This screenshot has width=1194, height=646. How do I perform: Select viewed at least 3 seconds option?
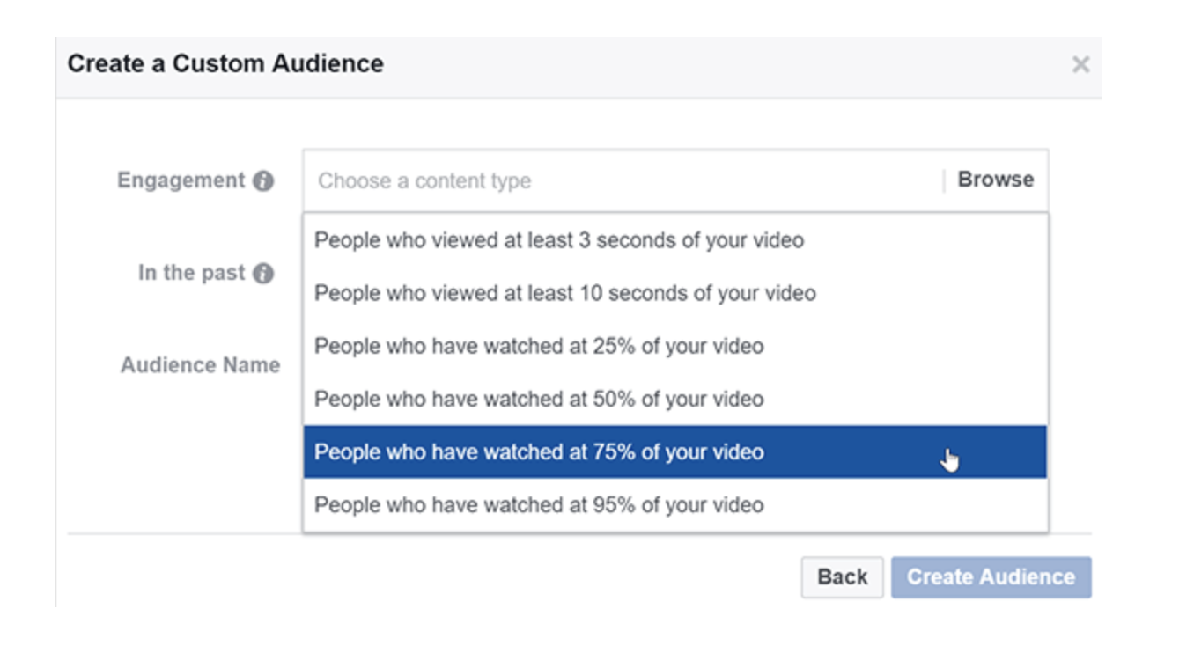tap(675, 239)
